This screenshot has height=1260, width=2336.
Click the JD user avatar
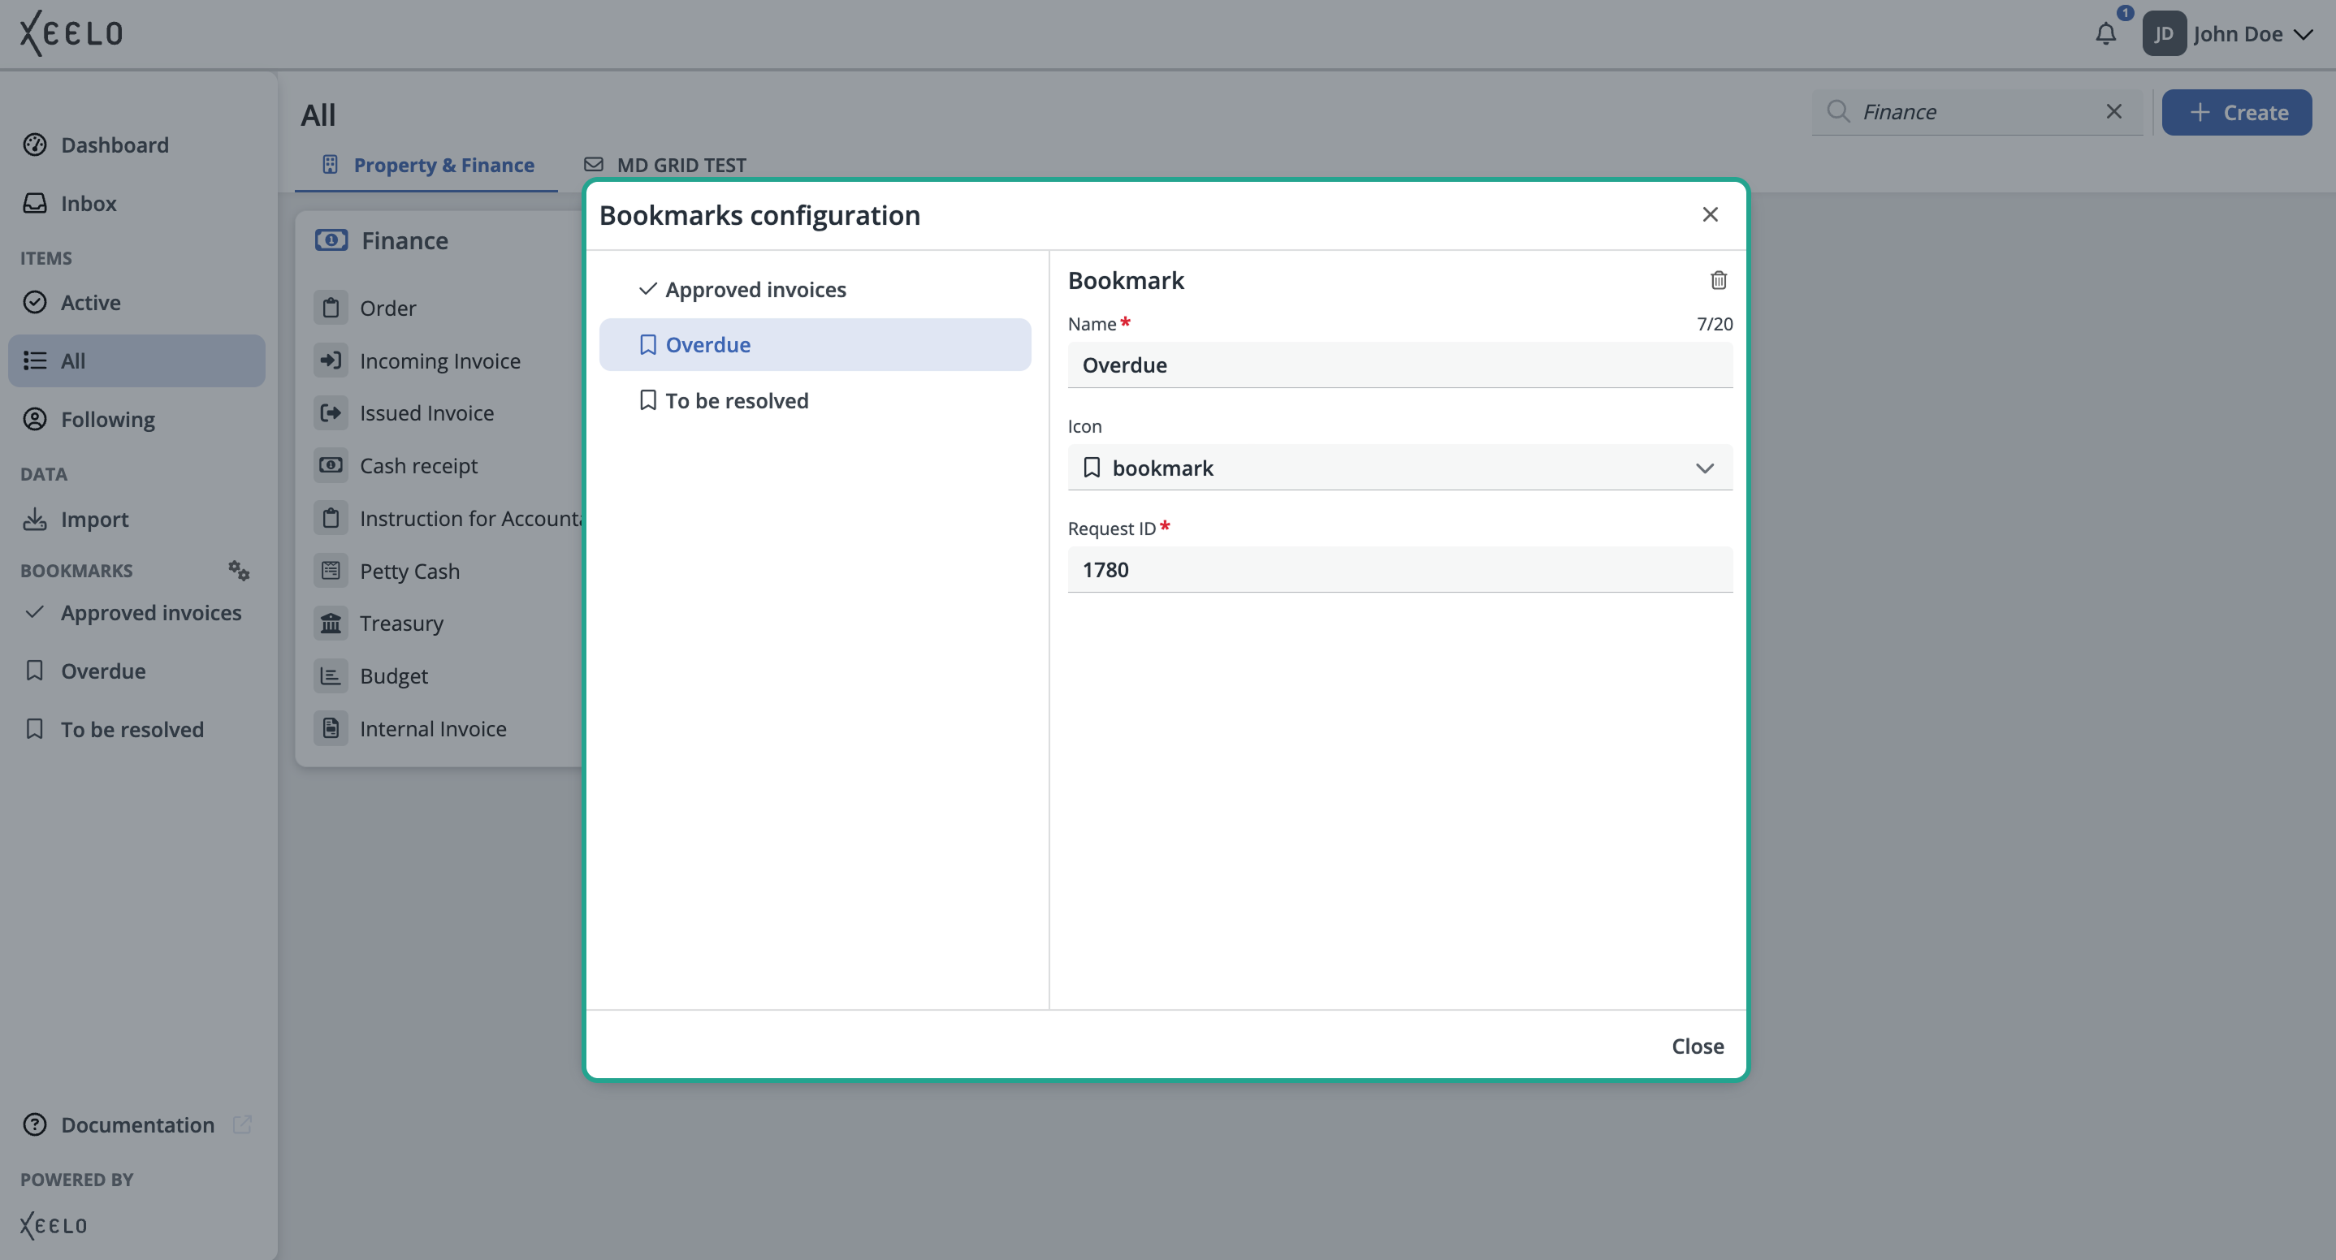[2164, 33]
